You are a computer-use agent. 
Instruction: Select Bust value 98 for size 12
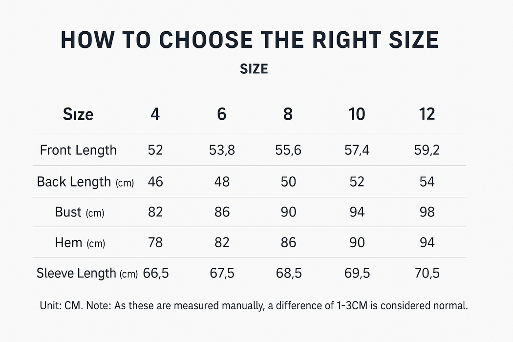[x=427, y=212]
